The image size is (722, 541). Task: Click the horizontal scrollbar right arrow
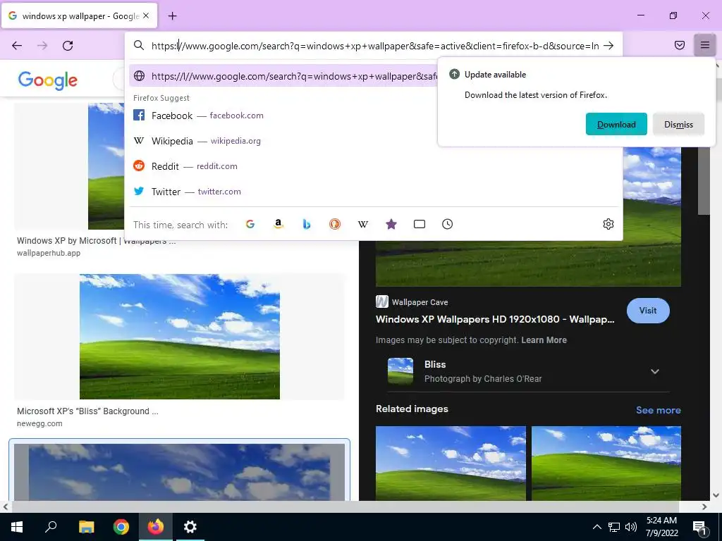(704, 507)
